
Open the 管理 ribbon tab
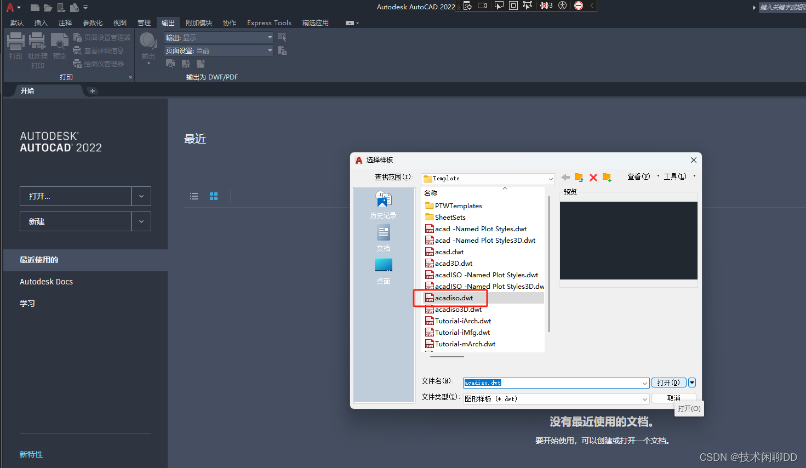144,23
